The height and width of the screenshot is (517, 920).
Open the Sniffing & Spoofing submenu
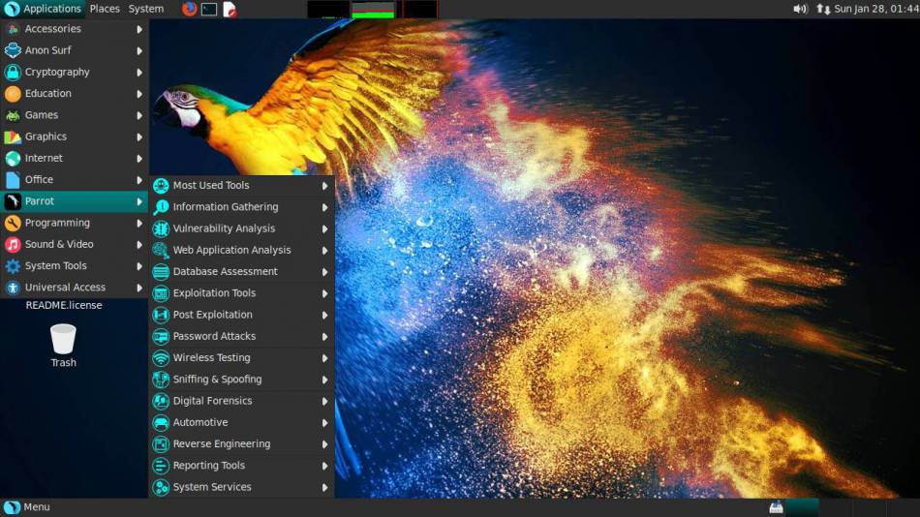tap(242, 380)
